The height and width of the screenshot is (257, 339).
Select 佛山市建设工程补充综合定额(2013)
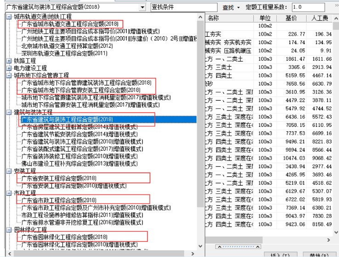click(x=79, y=164)
